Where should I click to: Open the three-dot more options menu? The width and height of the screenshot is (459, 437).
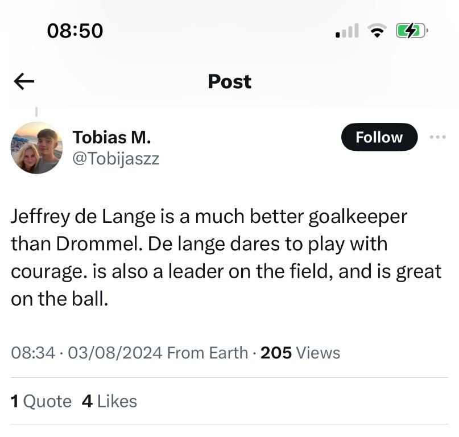tap(438, 137)
